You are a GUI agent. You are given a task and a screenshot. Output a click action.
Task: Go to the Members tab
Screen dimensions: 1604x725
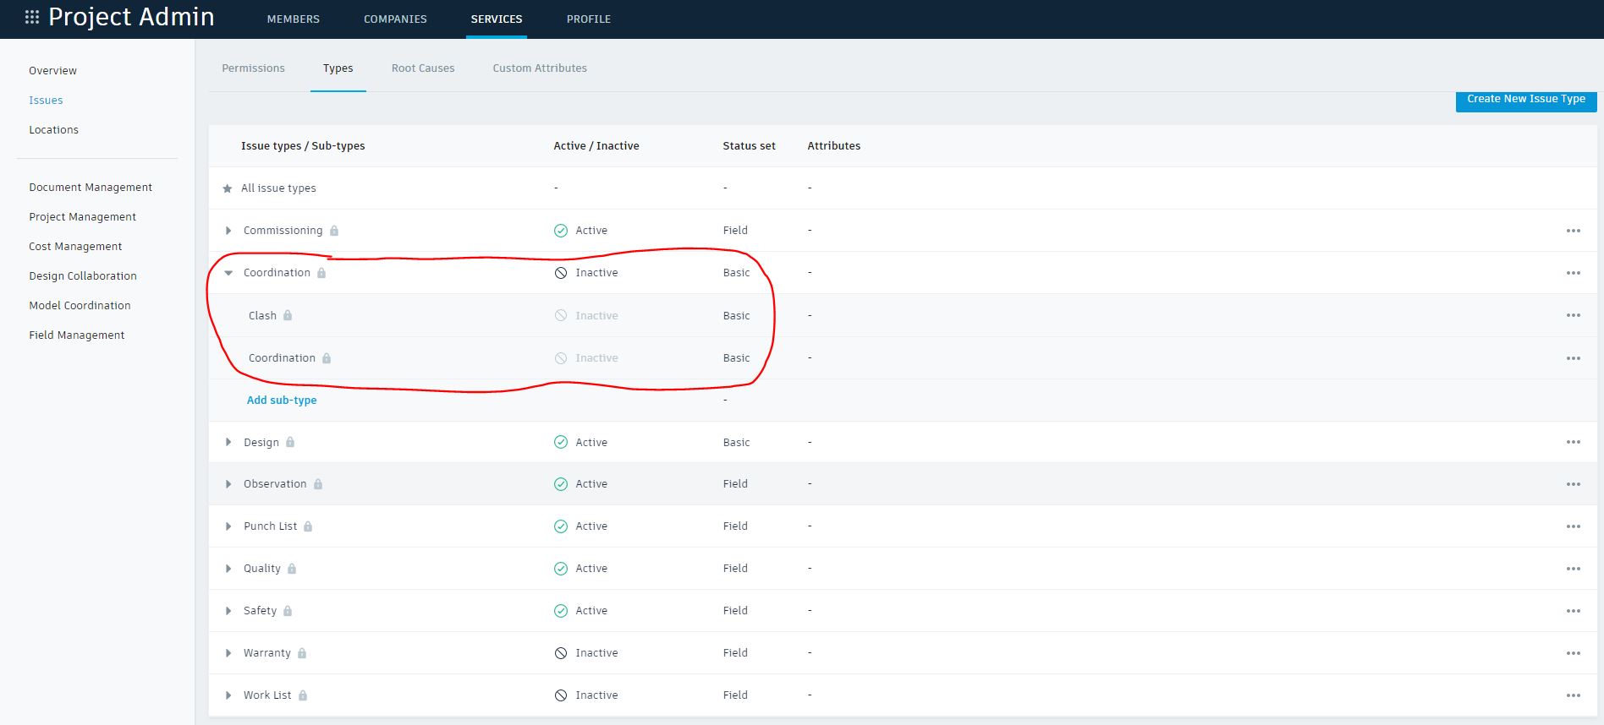tap(294, 19)
